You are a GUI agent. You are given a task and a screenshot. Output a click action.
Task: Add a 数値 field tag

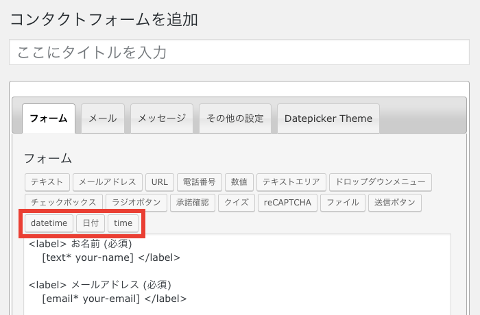tap(239, 182)
